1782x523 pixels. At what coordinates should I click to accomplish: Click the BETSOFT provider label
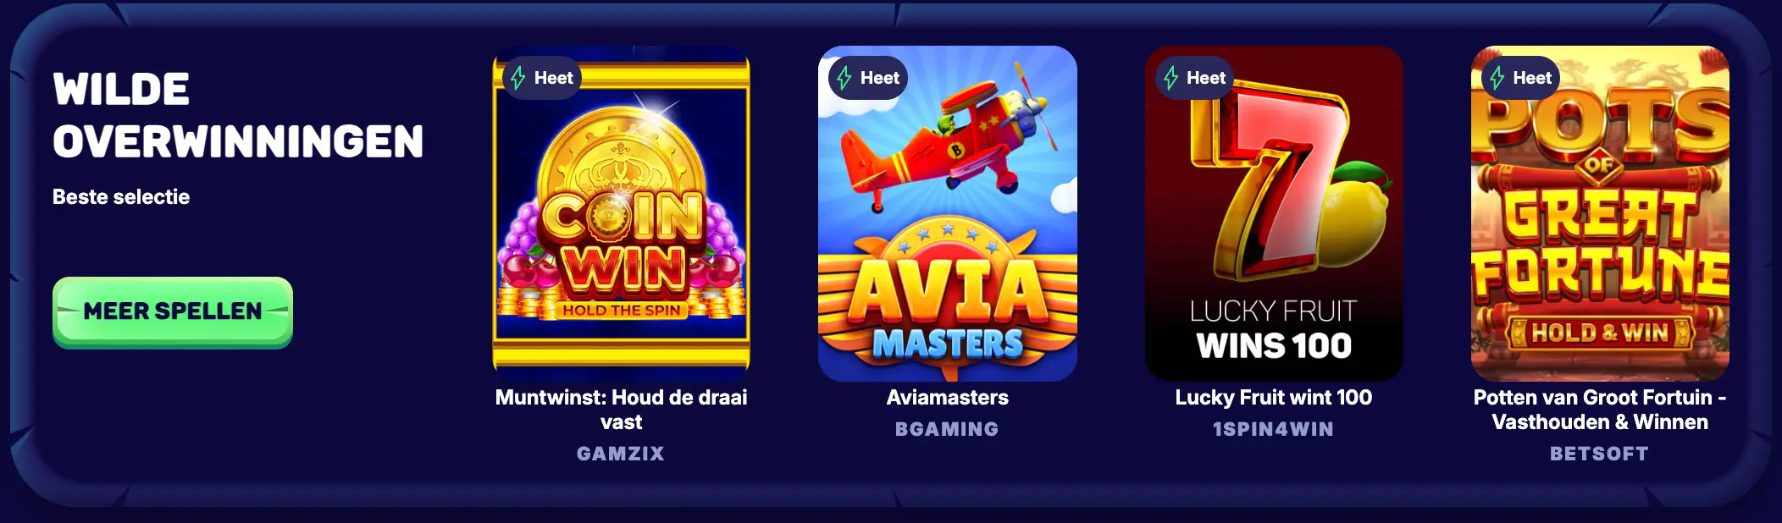tap(1600, 454)
